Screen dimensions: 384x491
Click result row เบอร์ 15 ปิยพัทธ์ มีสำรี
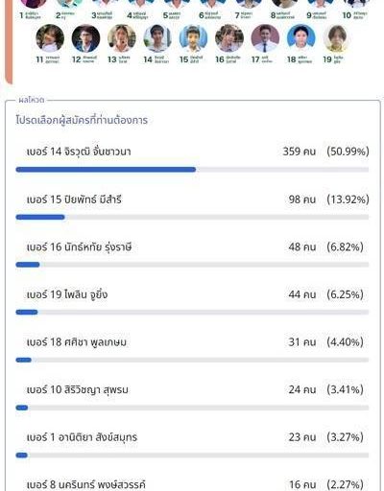click(192, 207)
